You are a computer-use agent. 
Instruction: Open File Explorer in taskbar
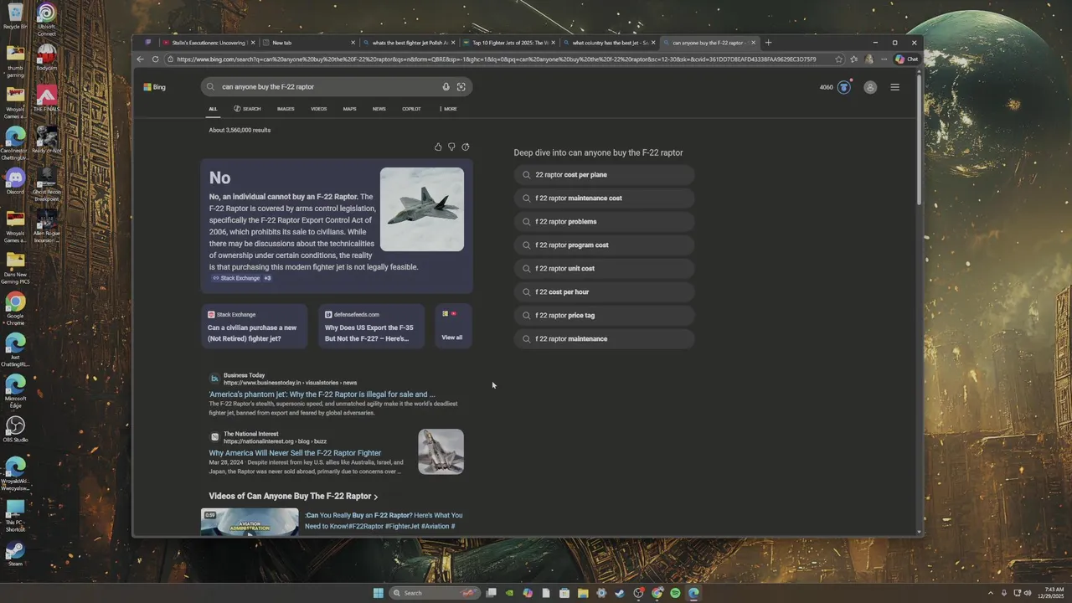[583, 593]
